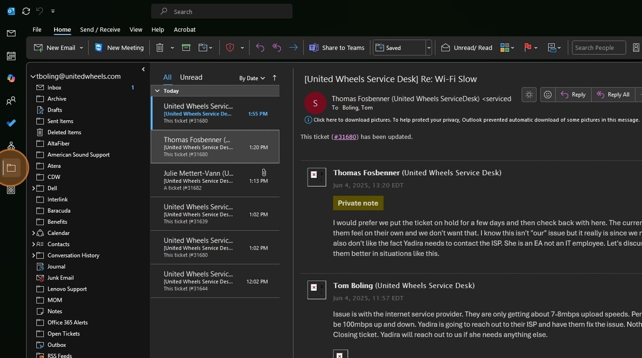Viewport: 642px width, 358px height.
Task: Click the Report junk shield icon
Action: [x=230, y=48]
